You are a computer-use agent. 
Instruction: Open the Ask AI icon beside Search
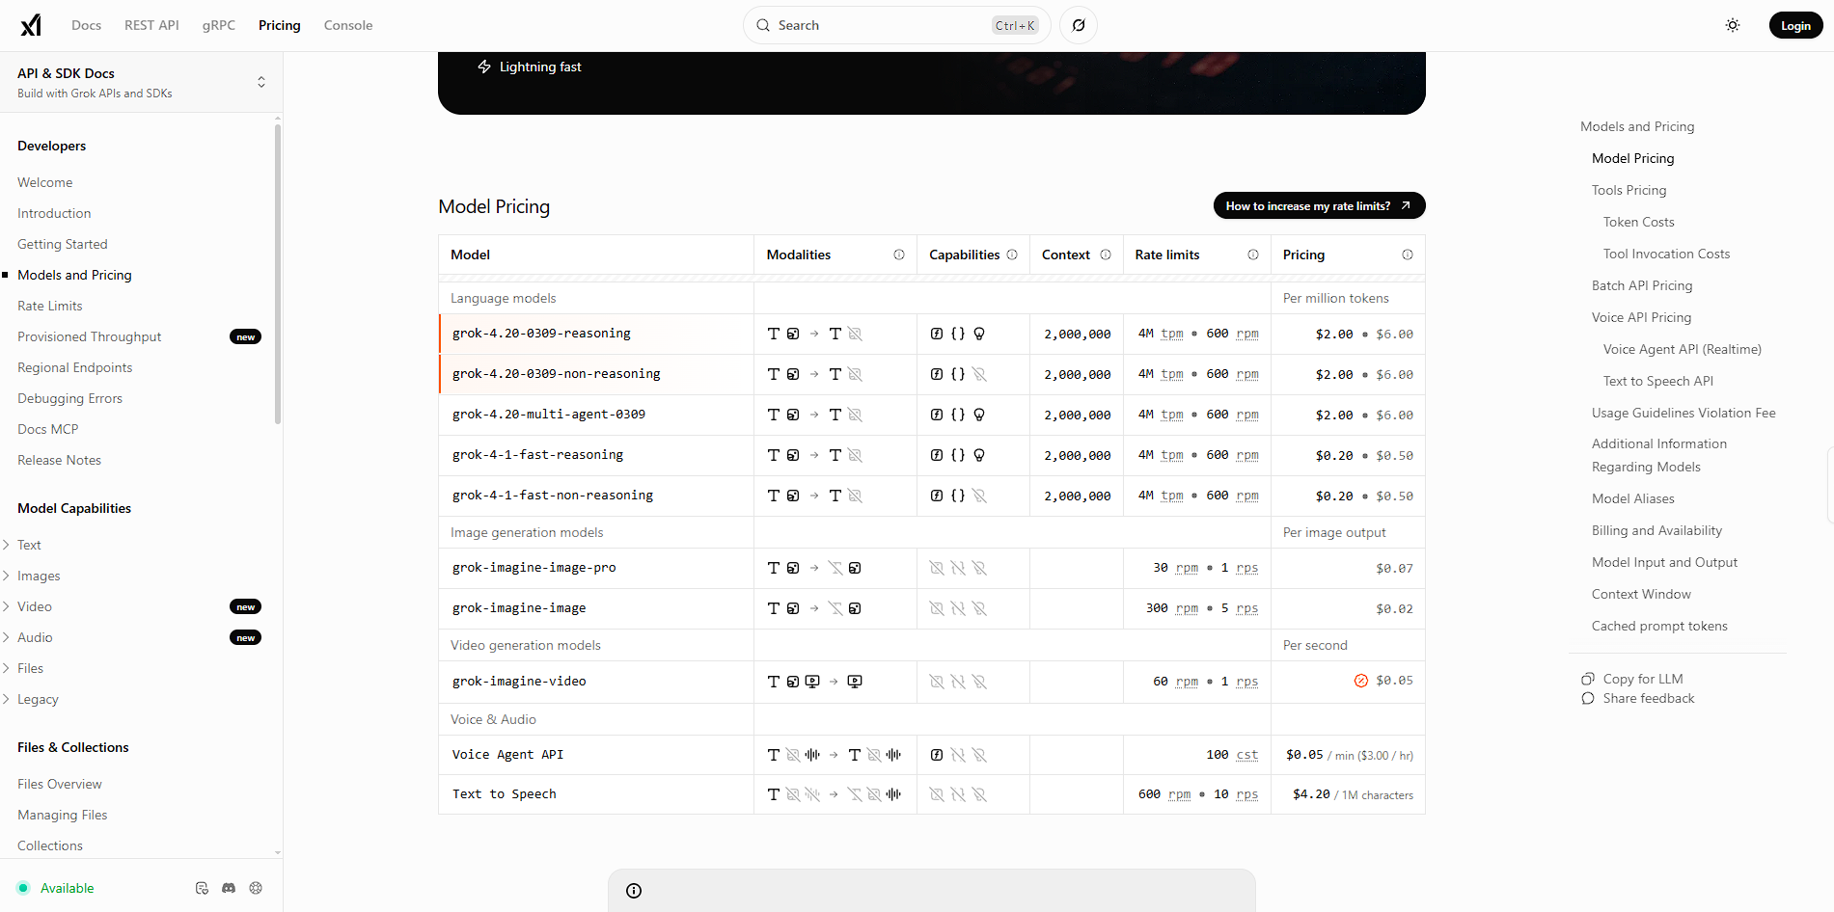[1079, 25]
